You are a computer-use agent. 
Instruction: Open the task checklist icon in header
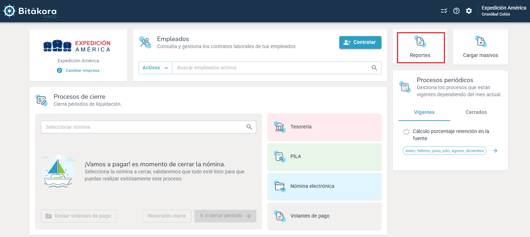click(x=444, y=11)
